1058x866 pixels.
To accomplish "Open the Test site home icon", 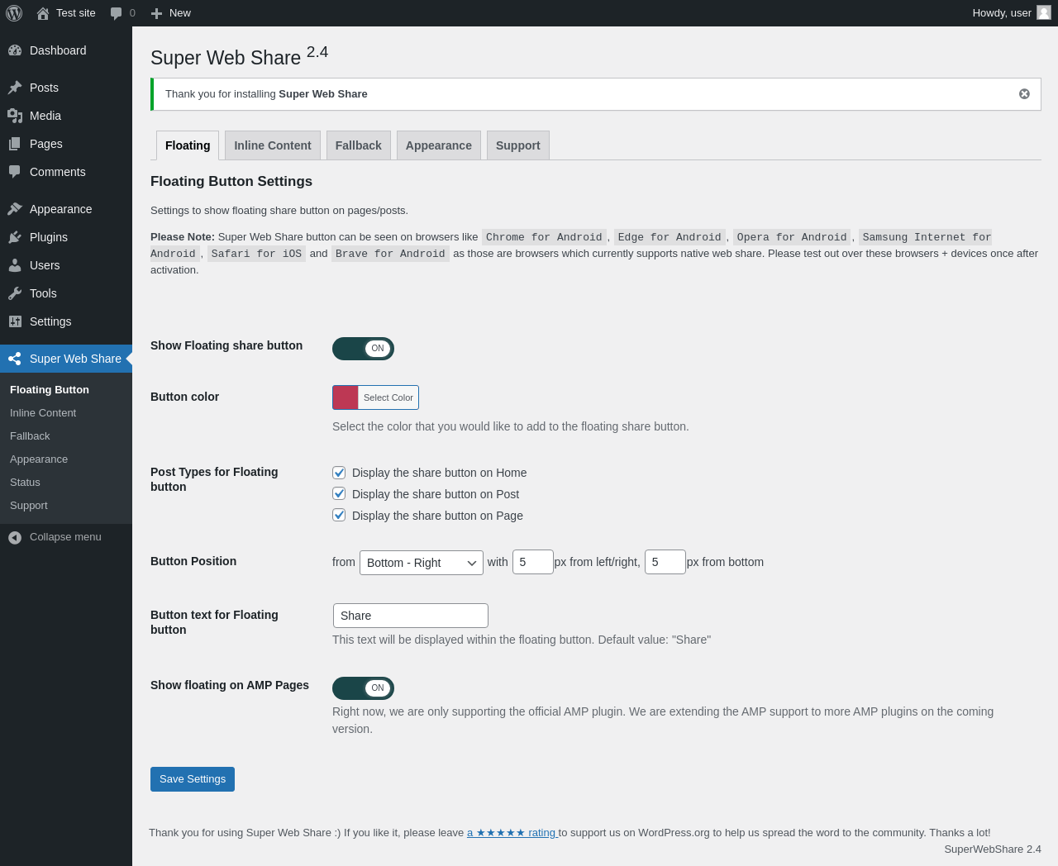I will click(x=43, y=13).
